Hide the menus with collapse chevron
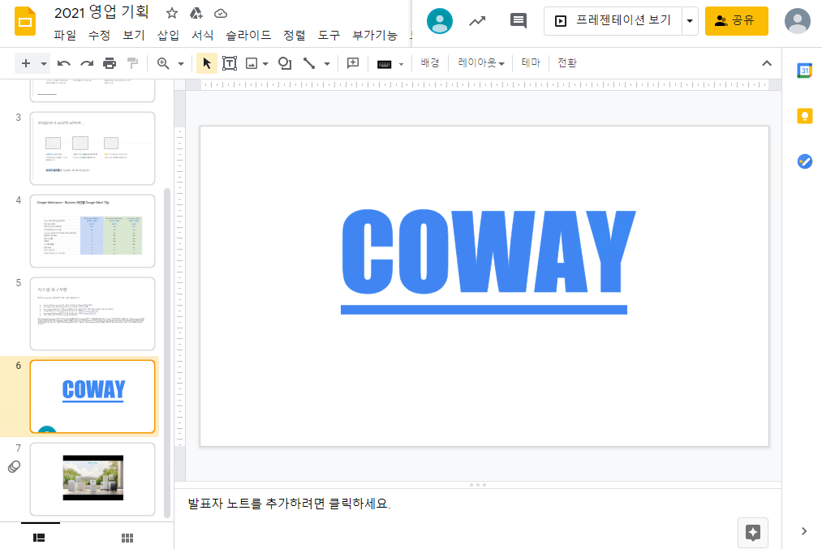822x549 pixels. (x=767, y=63)
